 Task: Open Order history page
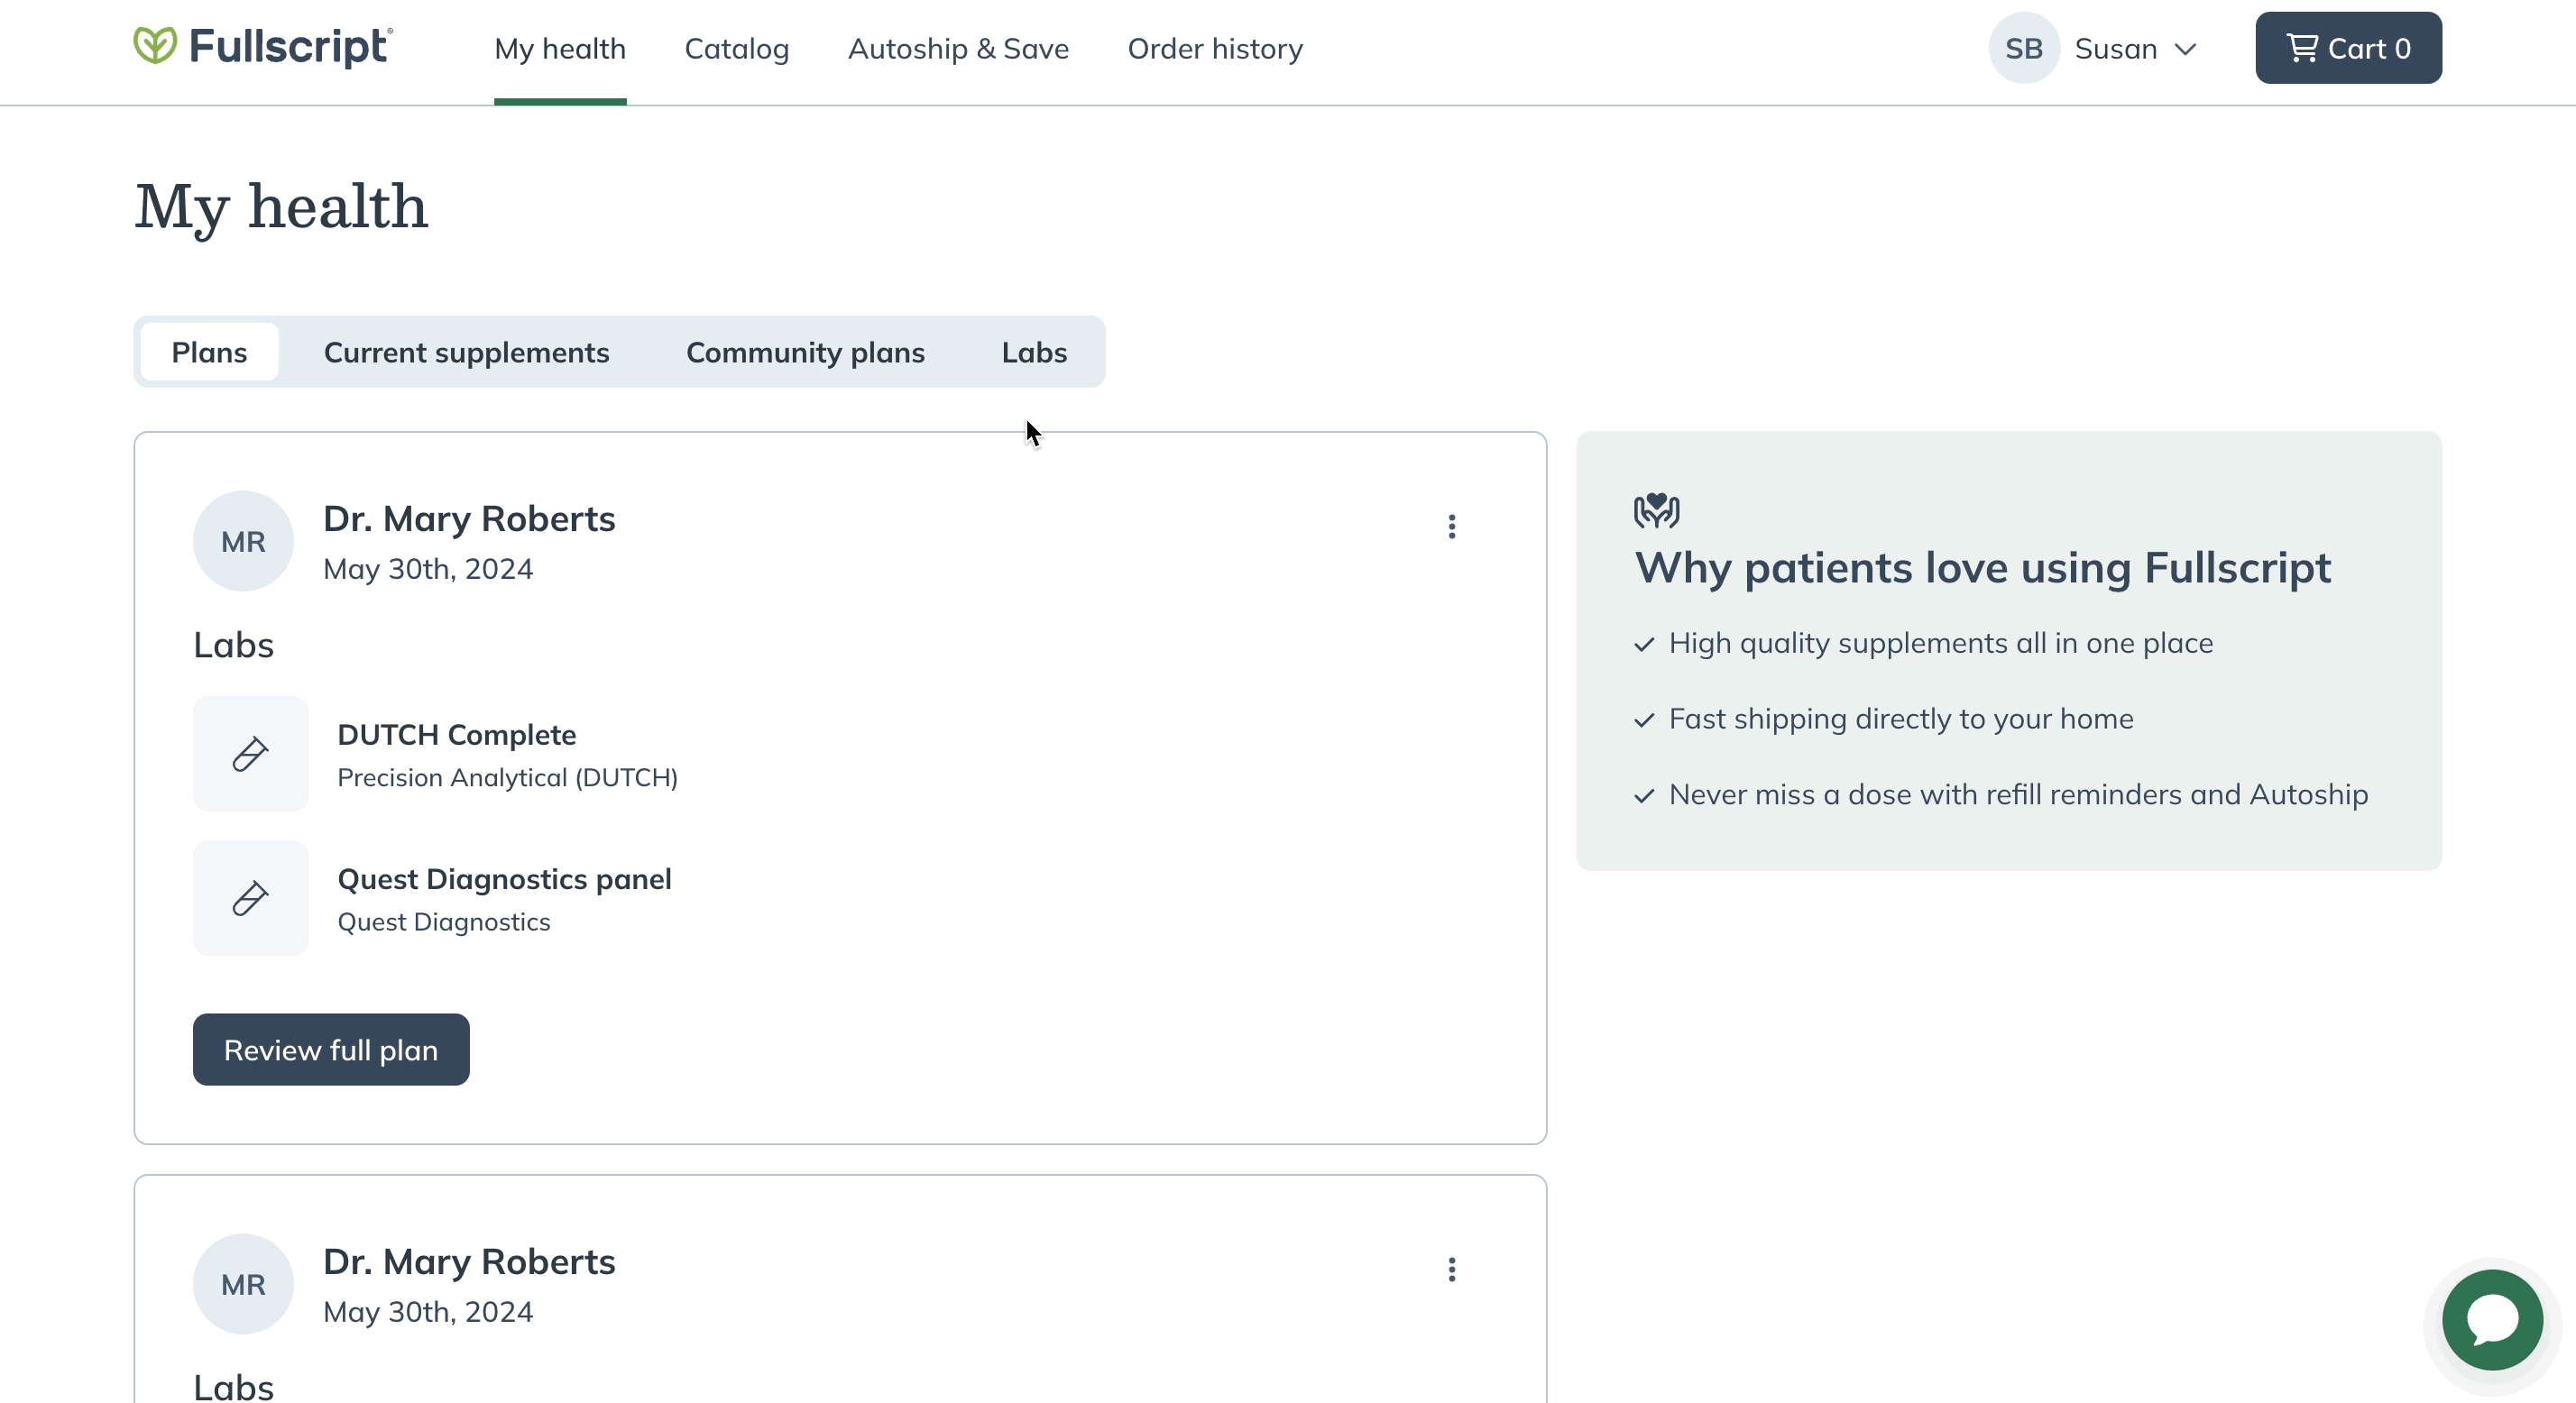[1215, 49]
